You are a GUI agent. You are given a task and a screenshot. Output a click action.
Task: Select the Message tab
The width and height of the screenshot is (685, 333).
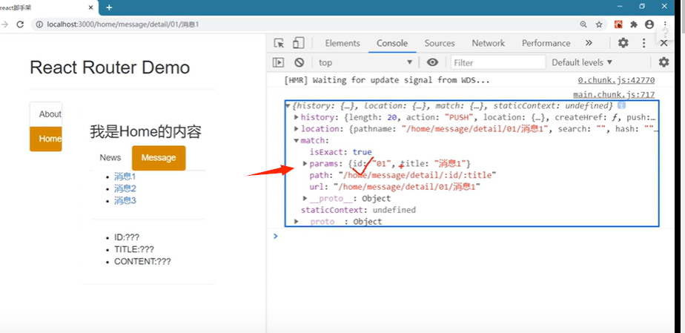pyautogui.click(x=159, y=158)
